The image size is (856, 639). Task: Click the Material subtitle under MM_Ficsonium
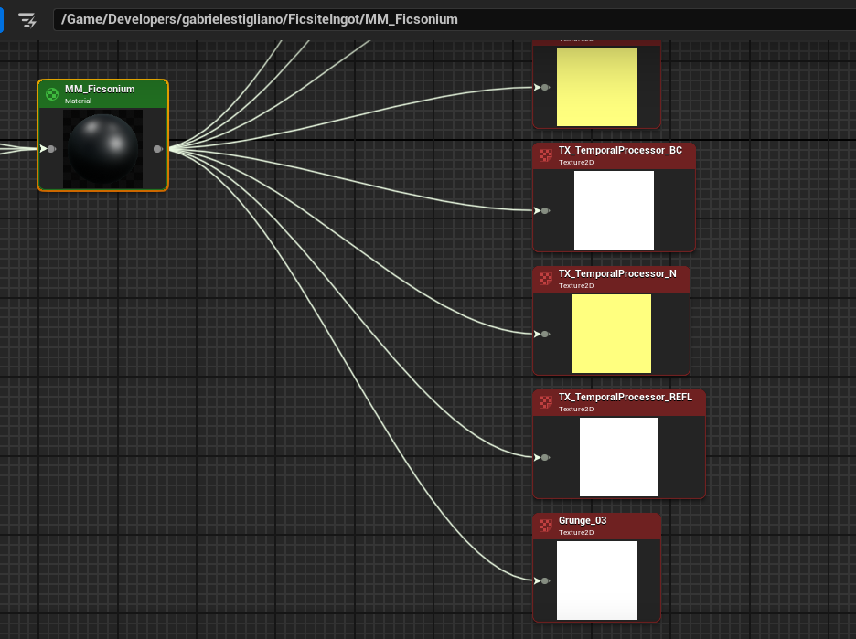(x=78, y=101)
